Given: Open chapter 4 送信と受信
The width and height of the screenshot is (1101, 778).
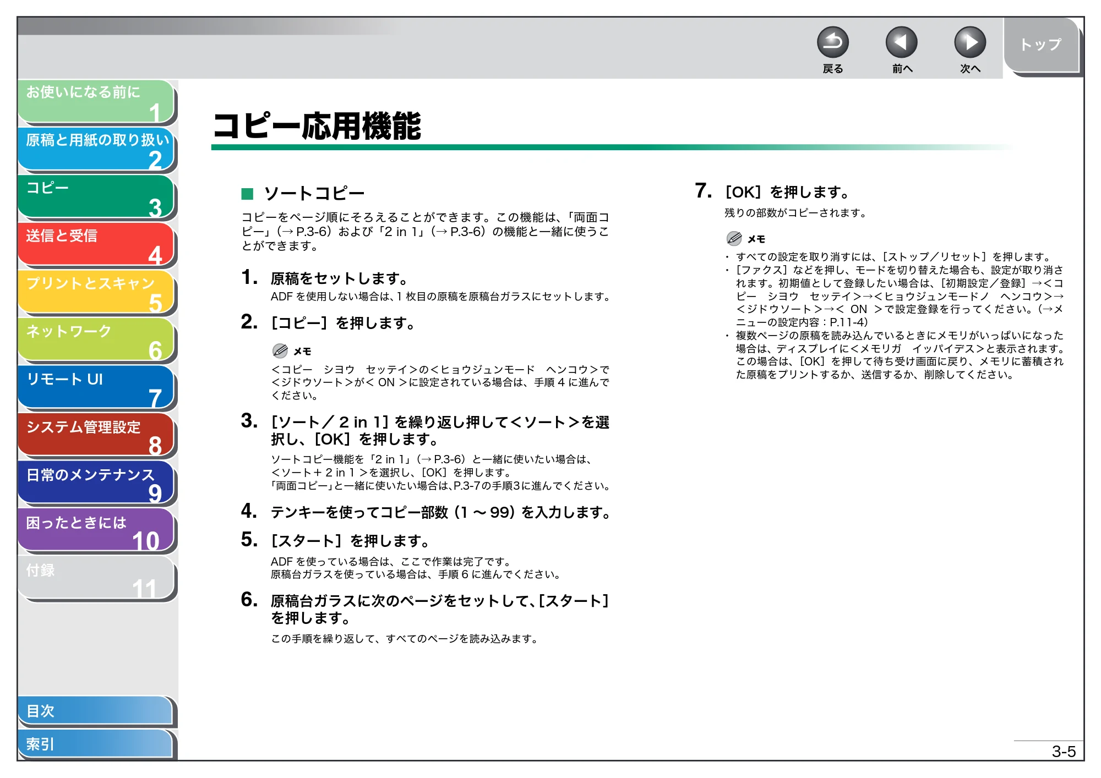Looking at the screenshot, I should point(96,245).
